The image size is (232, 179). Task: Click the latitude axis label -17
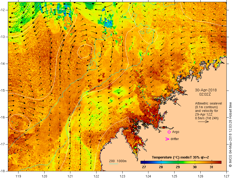(x=3, y=144)
